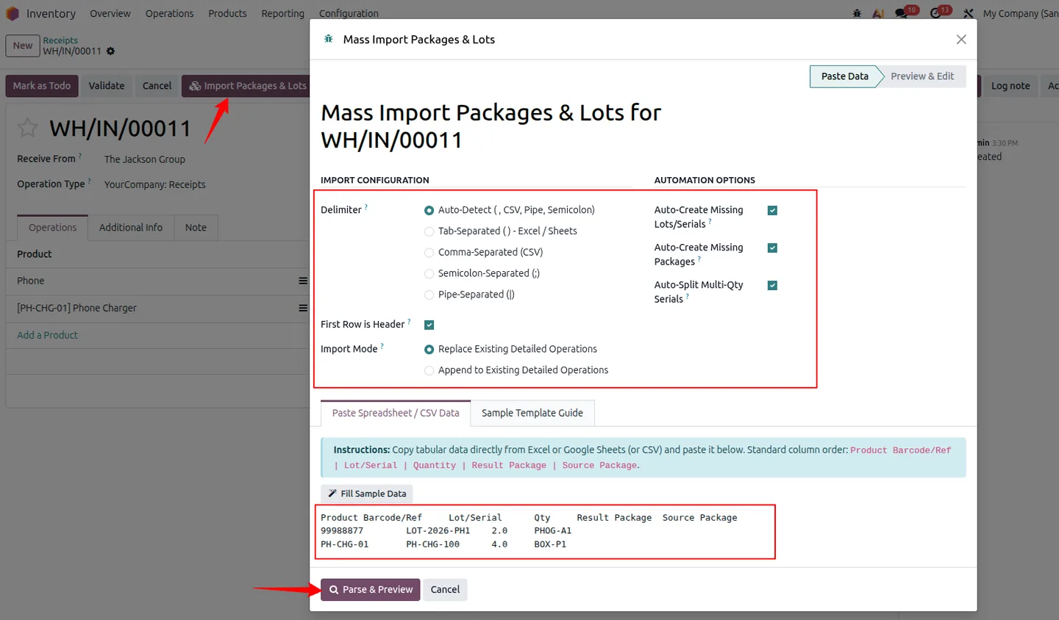Screen dimensions: 1059x620
Task: Open the Products menu
Action: point(227,13)
